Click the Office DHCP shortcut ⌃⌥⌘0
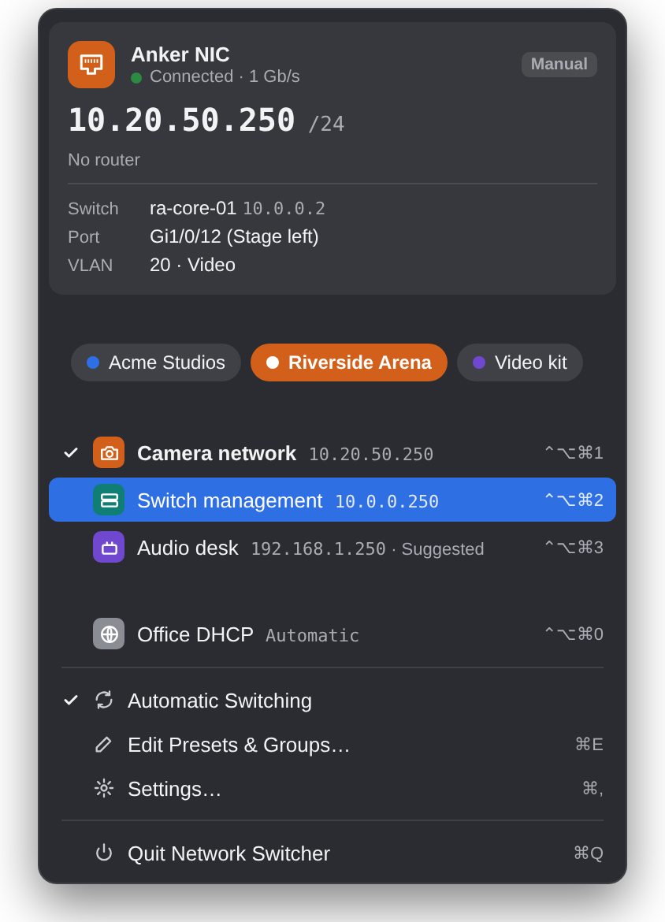The height and width of the screenshot is (922, 665). [574, 634]
